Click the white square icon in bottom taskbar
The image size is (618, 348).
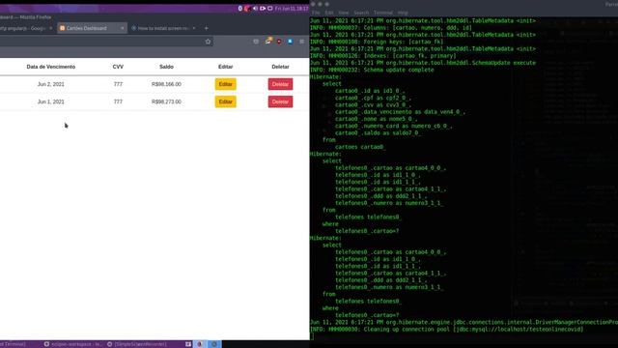[x=188, y=344]
